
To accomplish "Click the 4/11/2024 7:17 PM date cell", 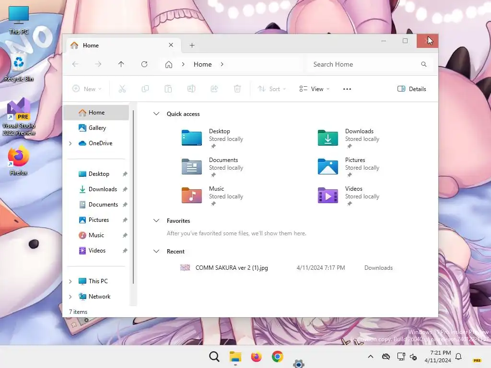I will tap(321, 268).
